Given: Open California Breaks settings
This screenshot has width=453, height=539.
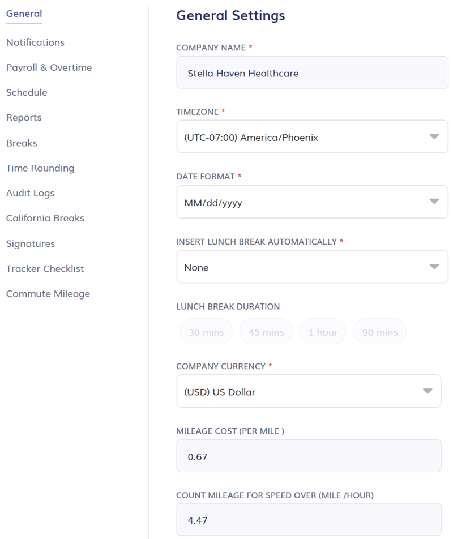Looking at the screenshot, I should coord(45,218).
